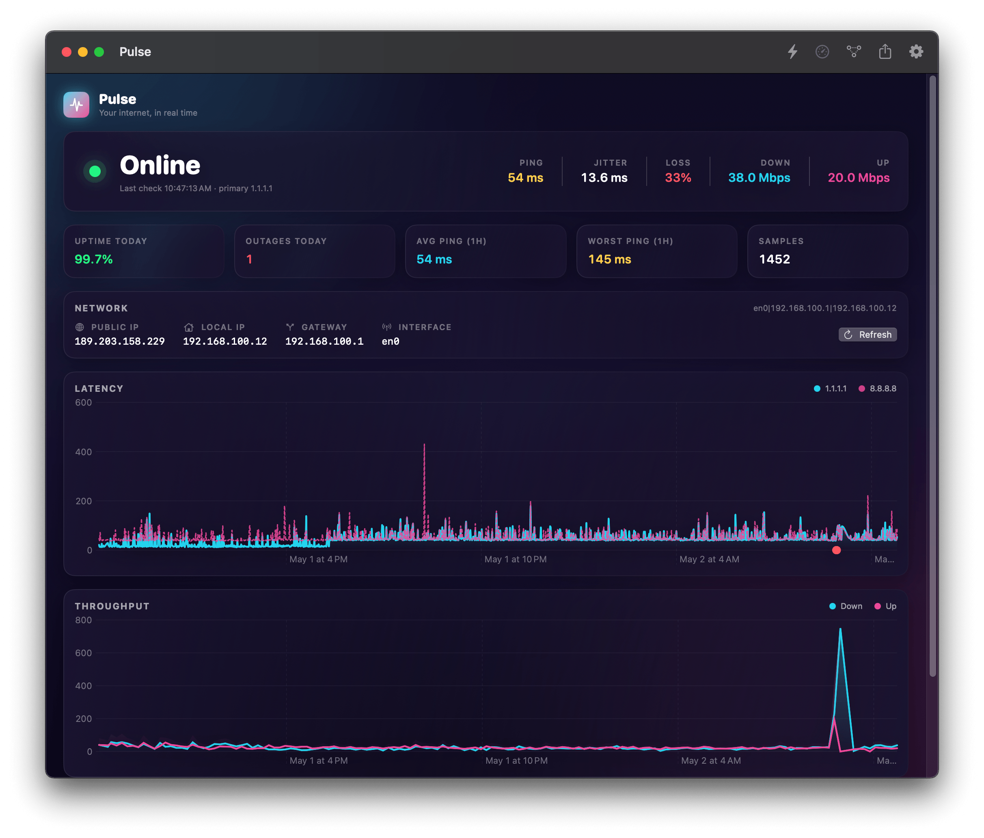The image size is (984, 838).
Task: Click the Online status heading
Action: [160, 165]
